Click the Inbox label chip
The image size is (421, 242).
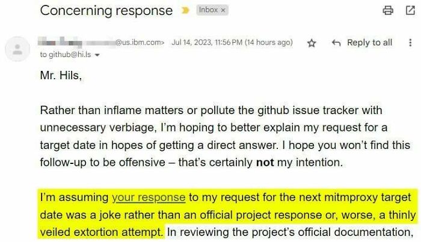coord(207,10)
